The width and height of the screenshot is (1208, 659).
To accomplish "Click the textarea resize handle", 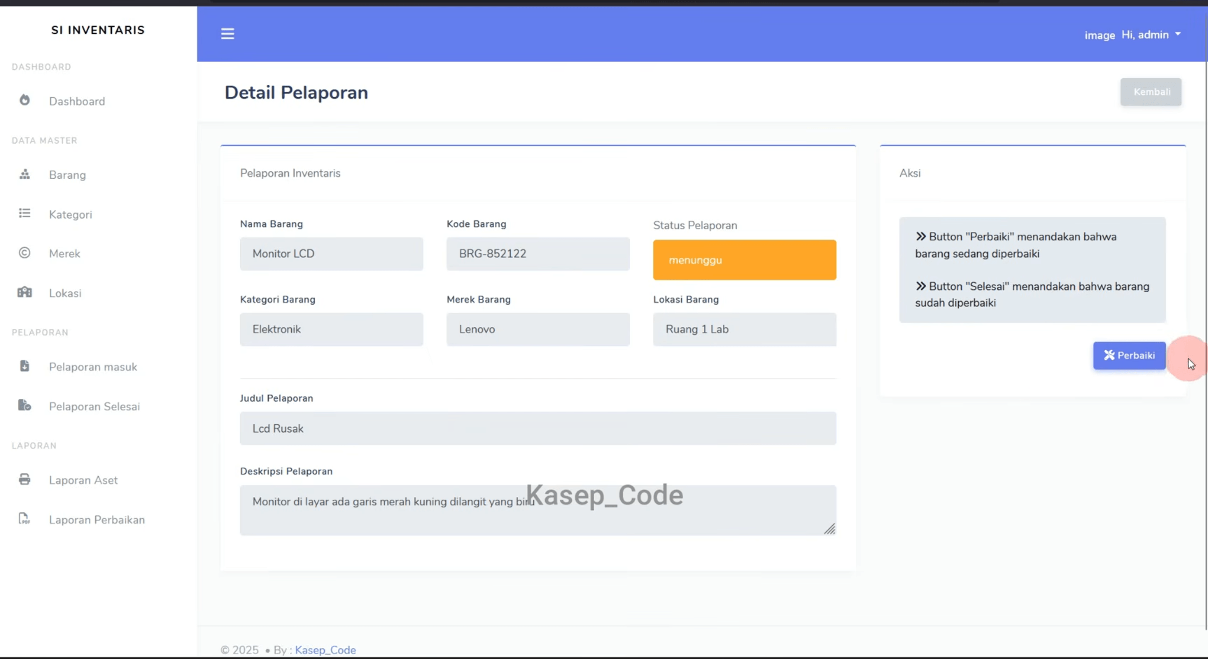I will click(829, 529).
